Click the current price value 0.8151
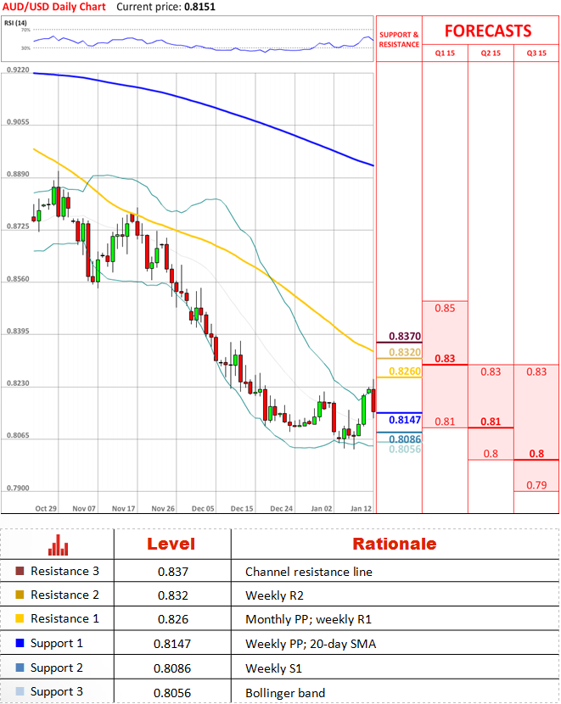This screenshot has height=704, width=561. (x=200, y=7)
